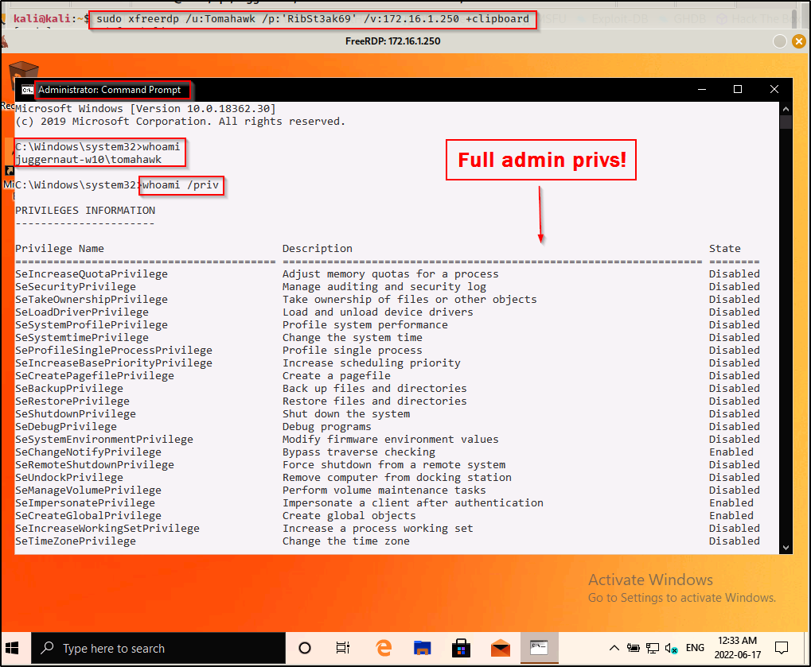
Task: Close the Administrator: Command Prompt window
Action: click(774, 89)
